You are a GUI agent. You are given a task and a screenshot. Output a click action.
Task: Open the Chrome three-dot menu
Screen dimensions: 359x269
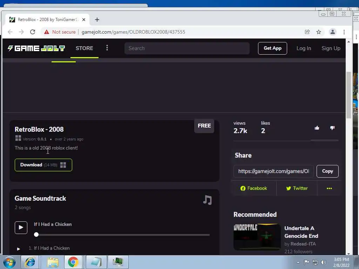coord(344,32)
